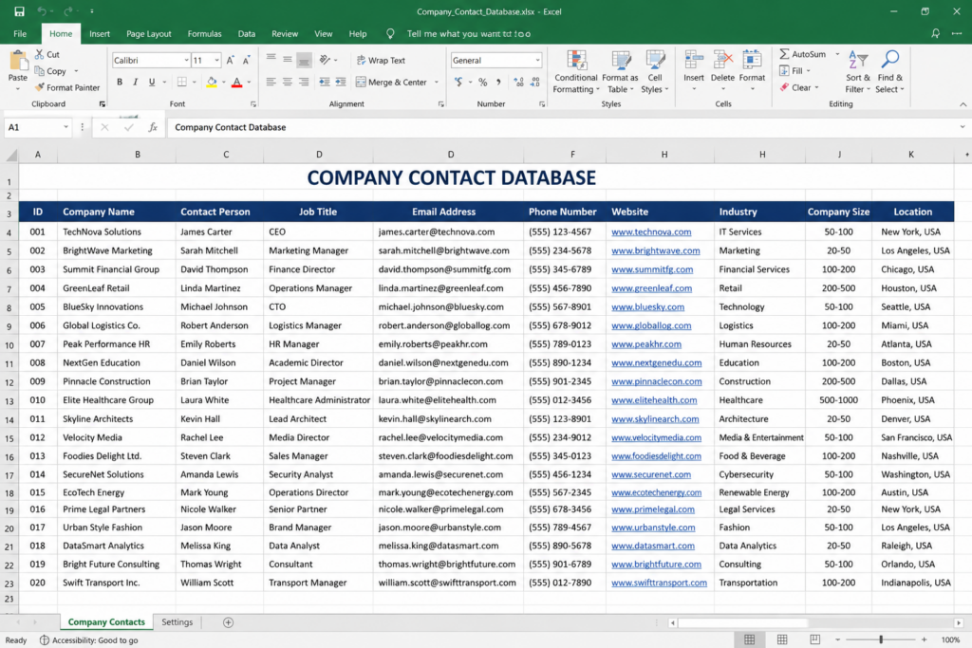Click the Cut scissors icon
Screen dimensions: 972x648
click(x=39, y=54)
